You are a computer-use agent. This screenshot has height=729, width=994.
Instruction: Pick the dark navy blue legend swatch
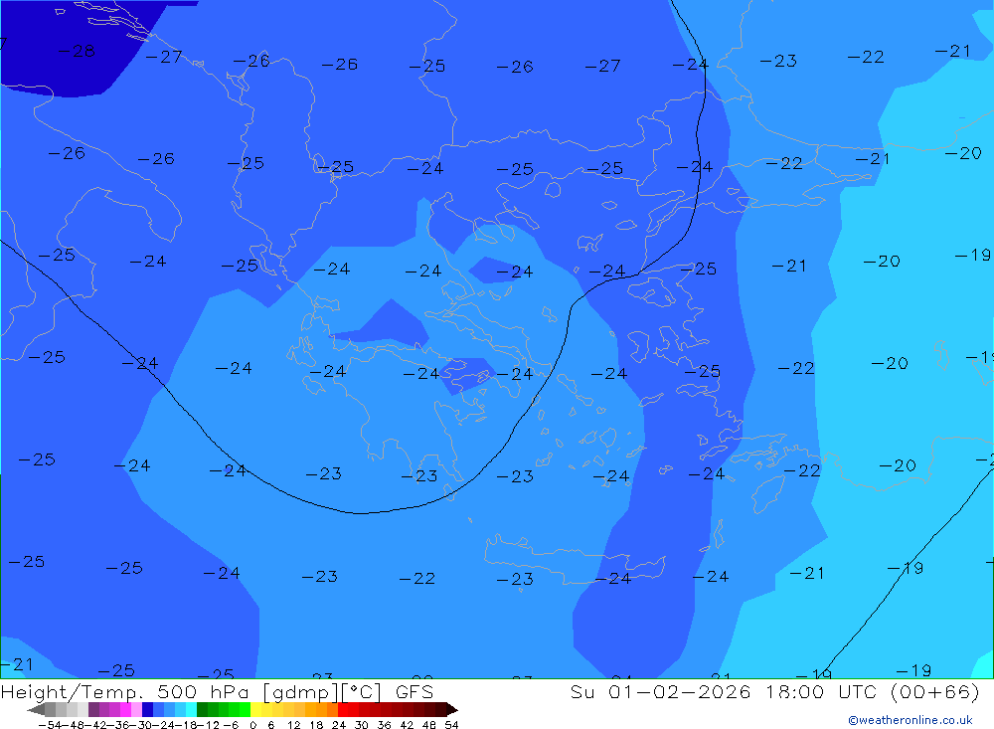pyautogui.click(x=147, y=709)
